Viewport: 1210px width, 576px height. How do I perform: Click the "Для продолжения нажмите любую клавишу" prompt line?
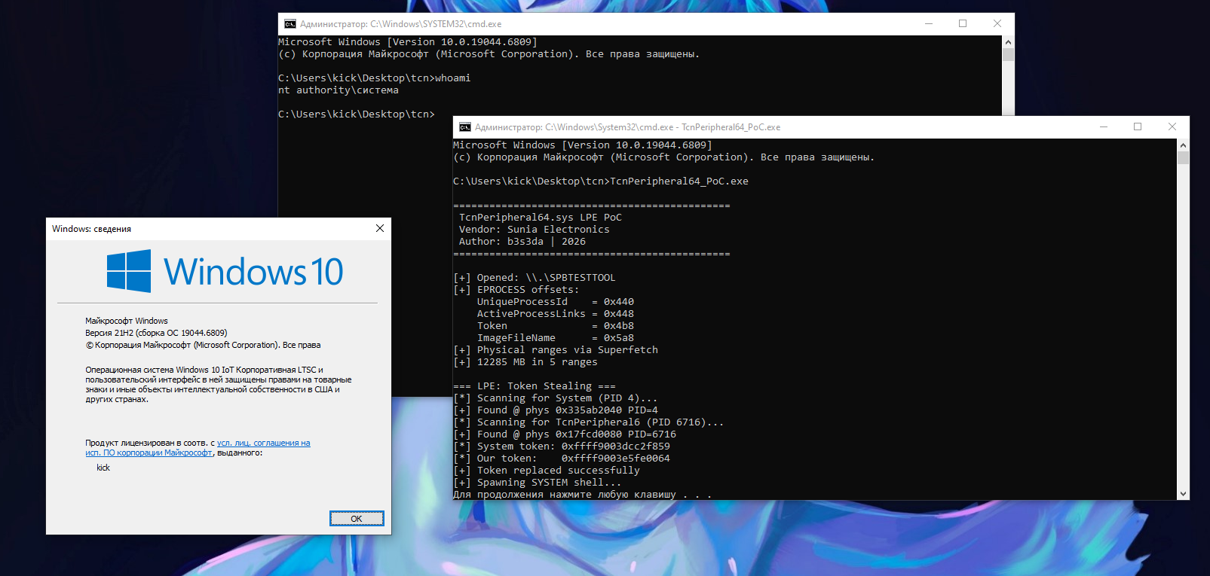click(x=582, y=495)
